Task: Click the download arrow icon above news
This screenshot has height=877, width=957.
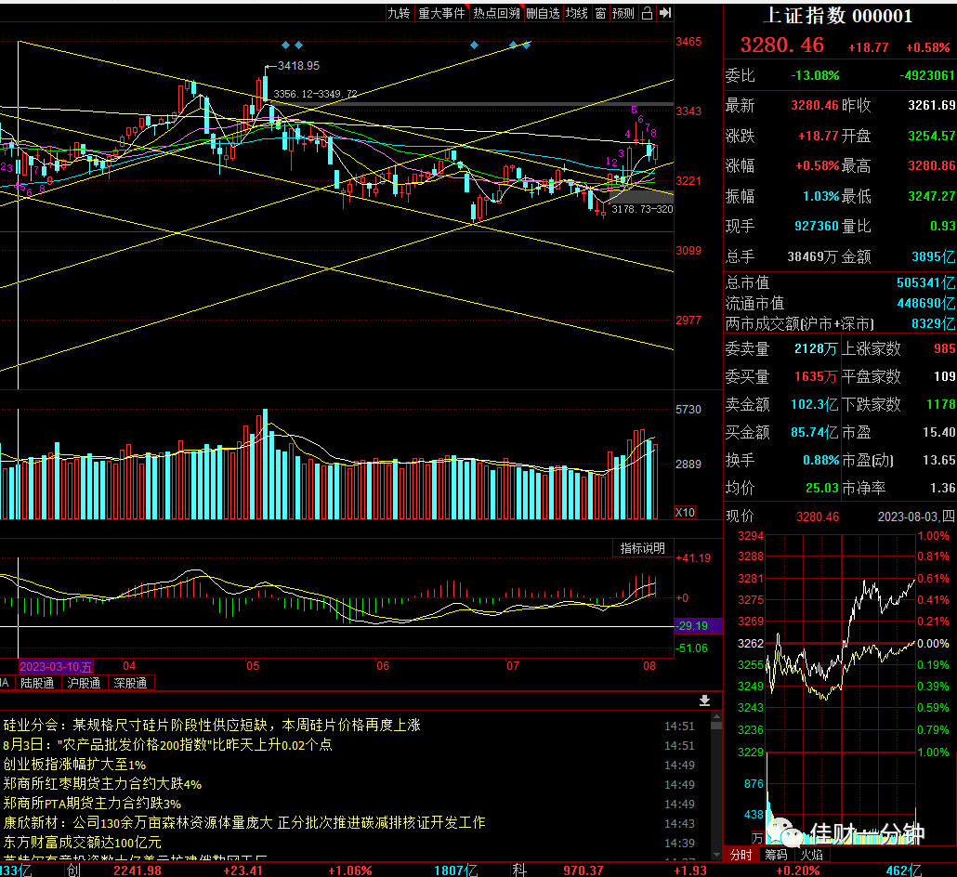Action: (x=704, y=700)
